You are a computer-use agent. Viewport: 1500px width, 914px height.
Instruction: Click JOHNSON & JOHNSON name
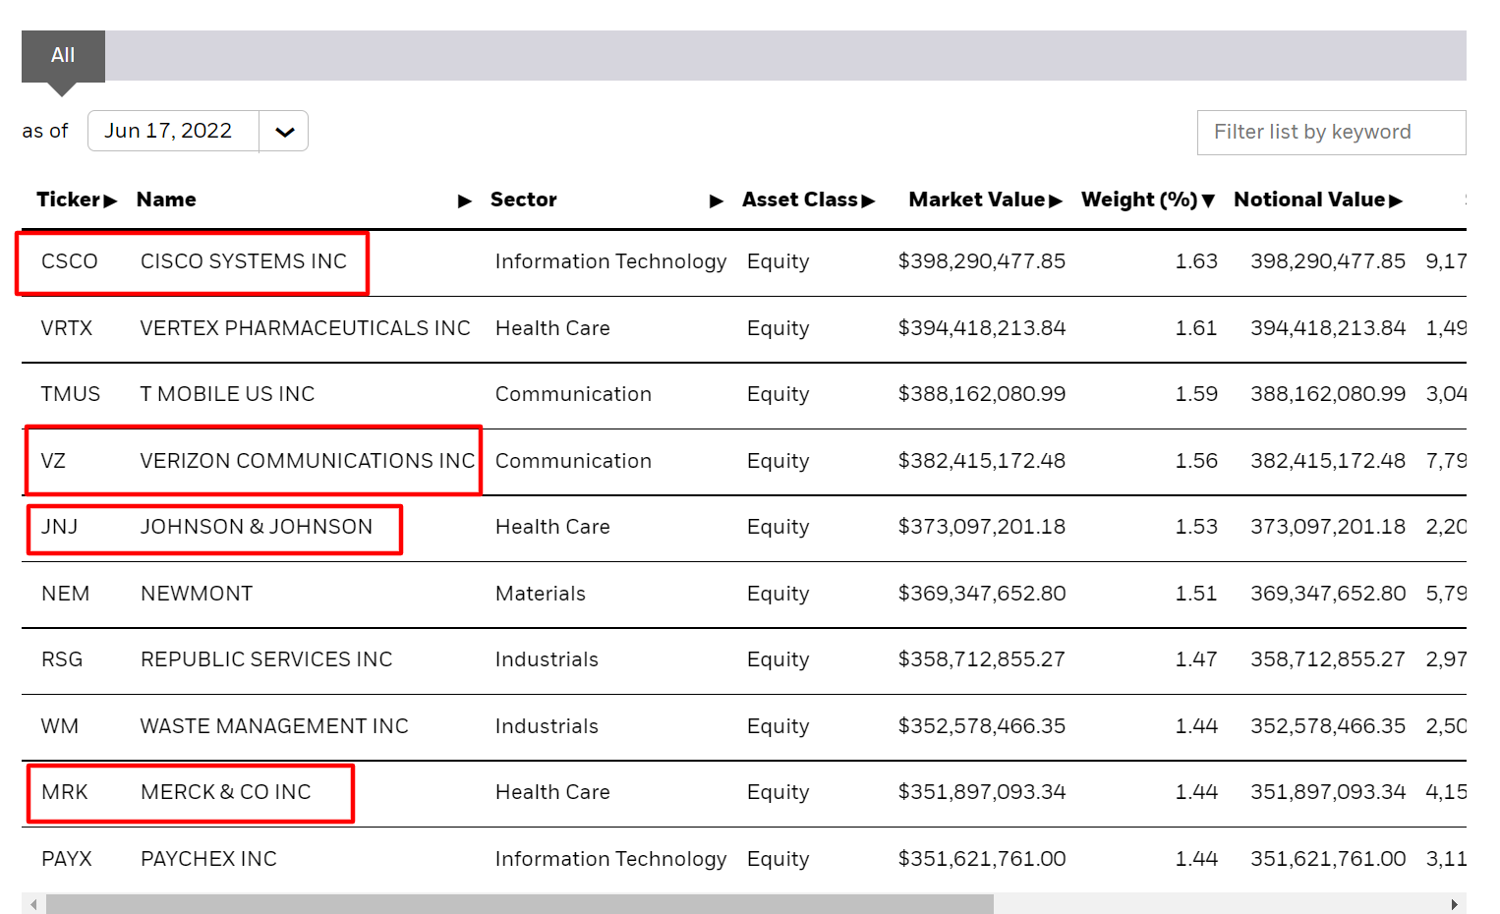[x=257, y=527]
